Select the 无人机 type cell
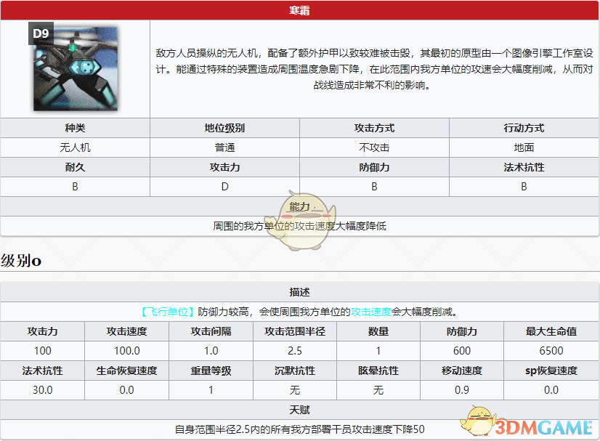 point(75,147)
